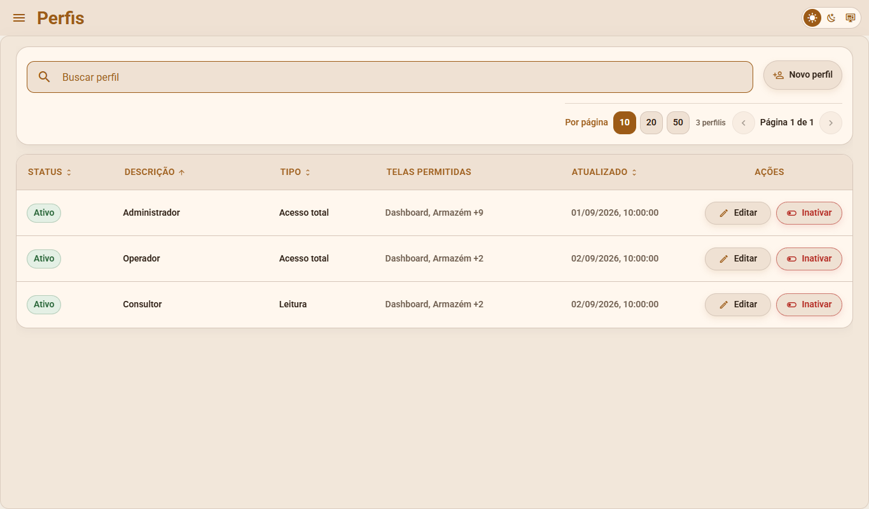This screenshot has width=869, height=509.
Task: Go to previous page chevron
Action: 744,123
